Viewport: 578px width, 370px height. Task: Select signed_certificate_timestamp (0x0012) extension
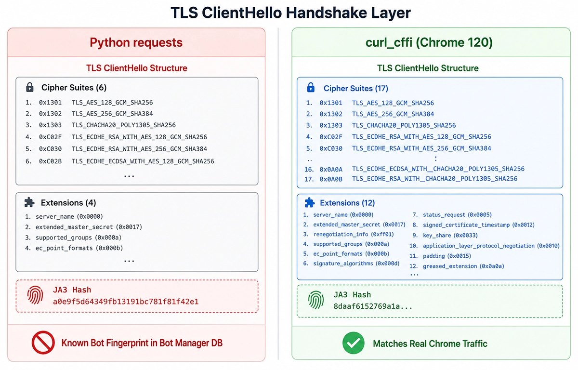(x=479, y=225)
